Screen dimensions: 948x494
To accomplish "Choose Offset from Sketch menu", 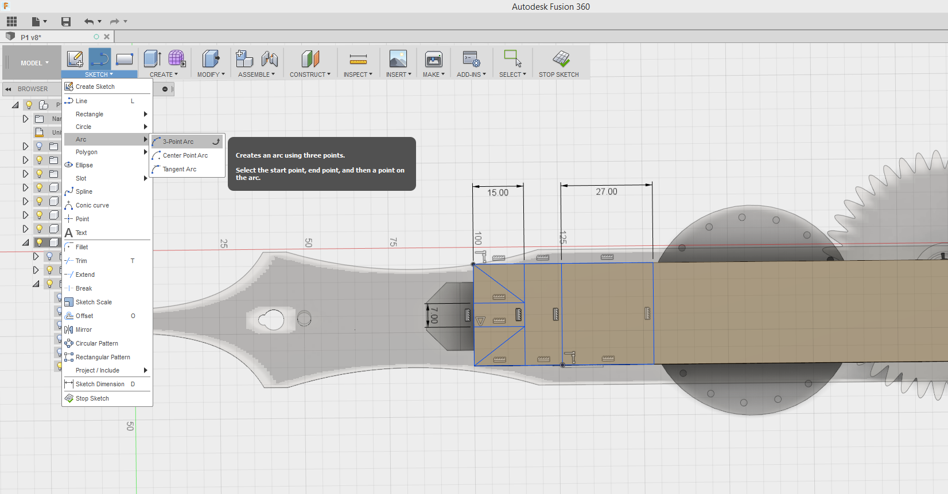I will 107,316.
